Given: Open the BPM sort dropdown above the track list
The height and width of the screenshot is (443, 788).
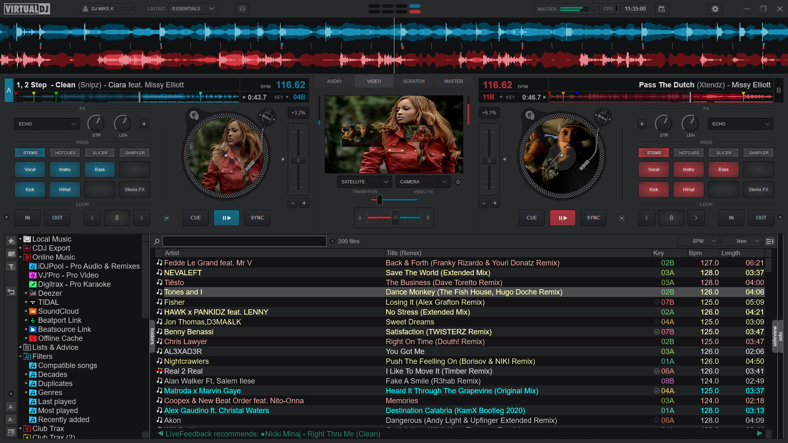Looking at the screenshot, I should tap(698, 241).
